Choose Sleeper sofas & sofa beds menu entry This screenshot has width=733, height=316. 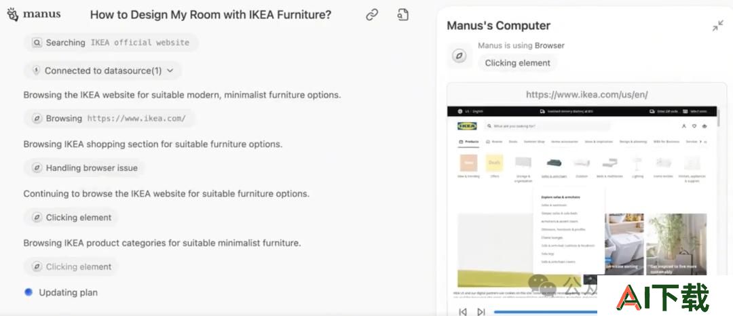pyautogui.click(x=559, y=214)
